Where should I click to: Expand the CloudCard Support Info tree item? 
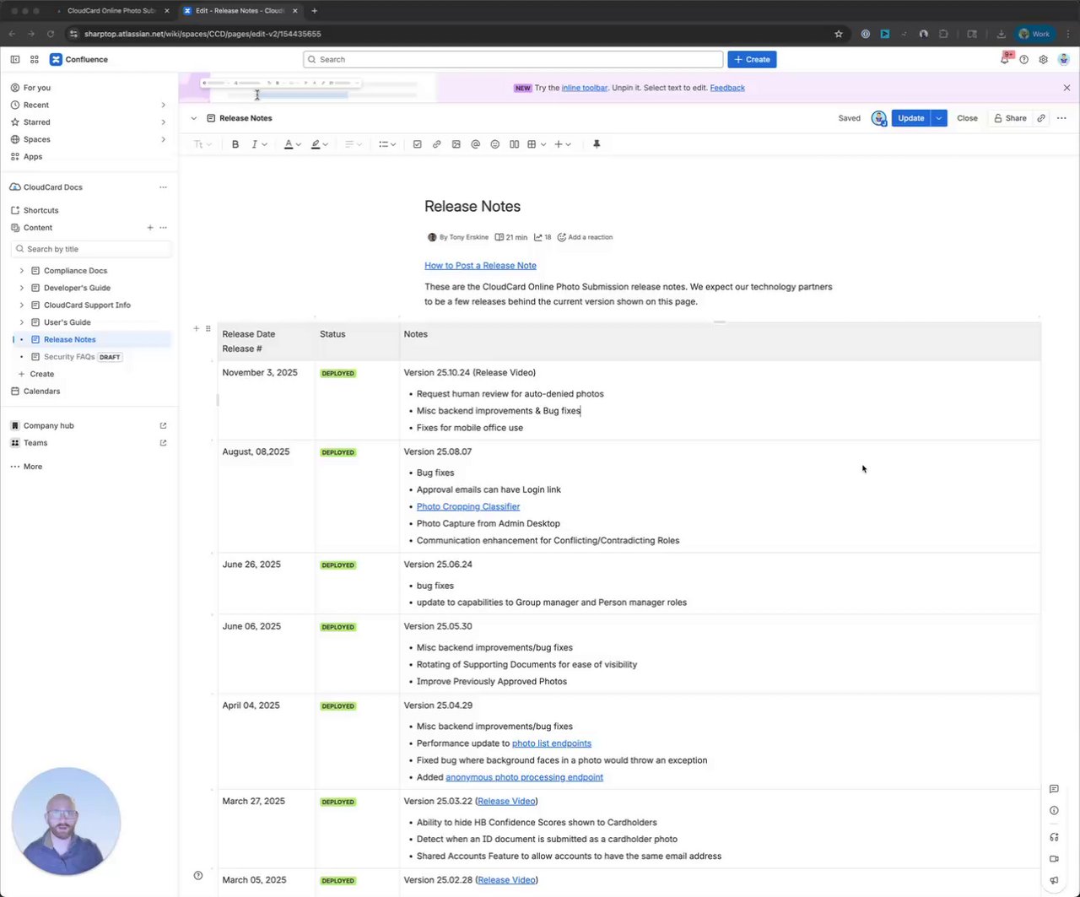22,305
